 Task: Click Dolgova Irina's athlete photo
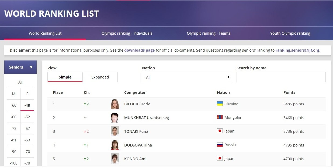pyautogui.click(x=115, y=145)
